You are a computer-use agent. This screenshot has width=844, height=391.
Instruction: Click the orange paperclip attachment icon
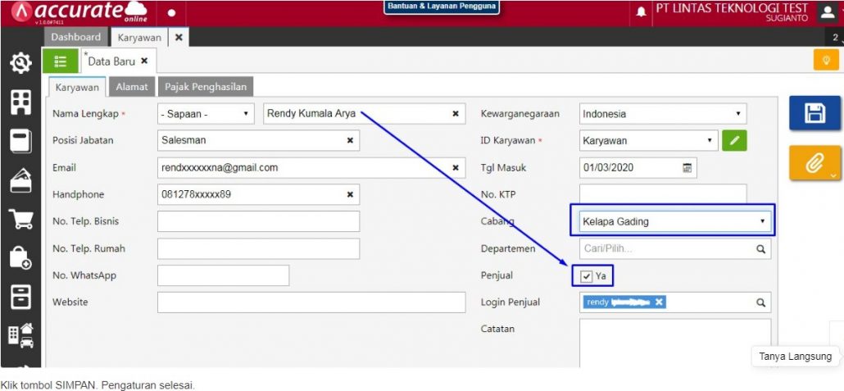pyautogui.click(x=815, y=163)
